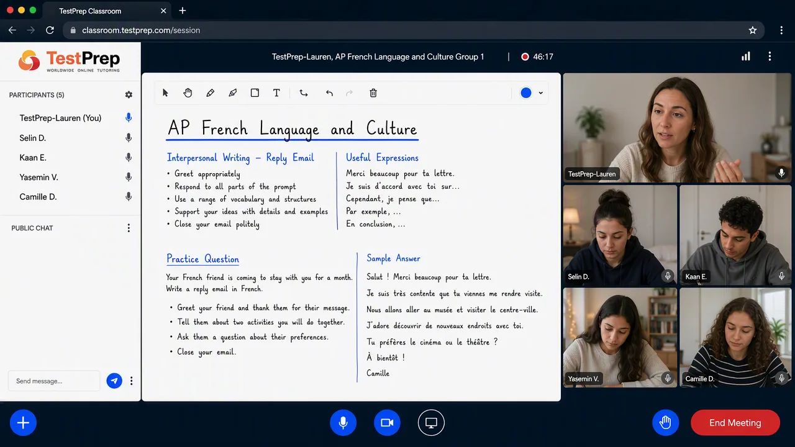Bookmark this page with star icon
Screen dimensions: 795x447
point(753,30)
